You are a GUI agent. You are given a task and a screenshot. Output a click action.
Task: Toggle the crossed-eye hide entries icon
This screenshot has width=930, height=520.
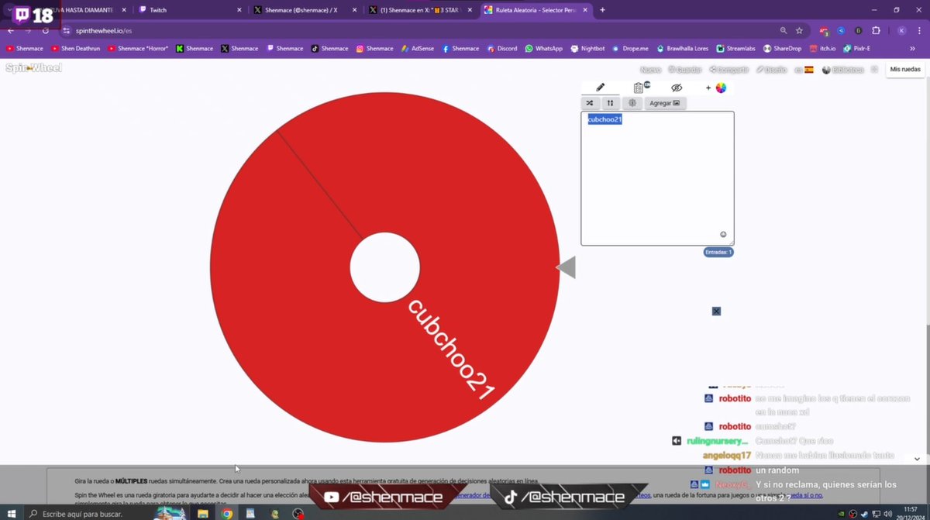pyautogui.click(x=677, y=88)
